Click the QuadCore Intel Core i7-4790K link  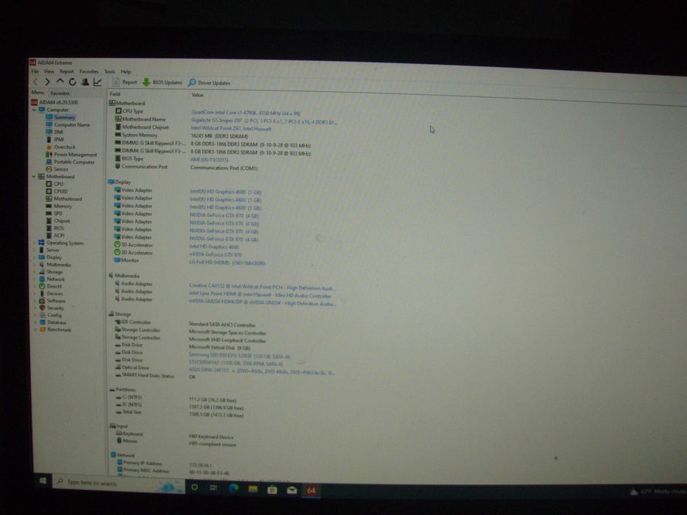pyautogui.click(x=245, y=113)
